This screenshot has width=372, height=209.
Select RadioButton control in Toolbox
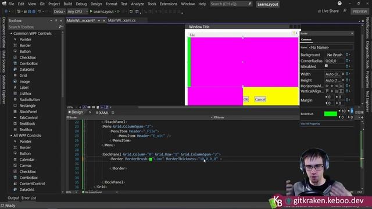click(30, 99)
